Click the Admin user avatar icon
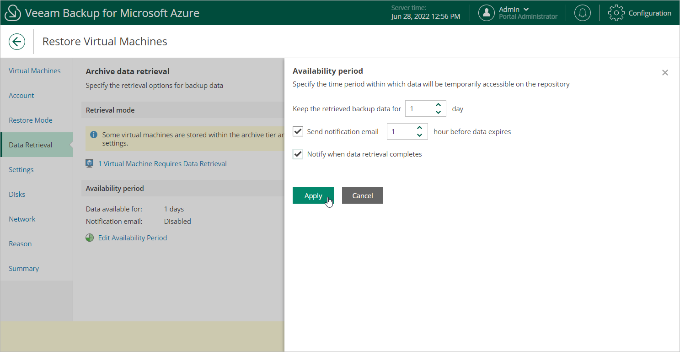 487,13
